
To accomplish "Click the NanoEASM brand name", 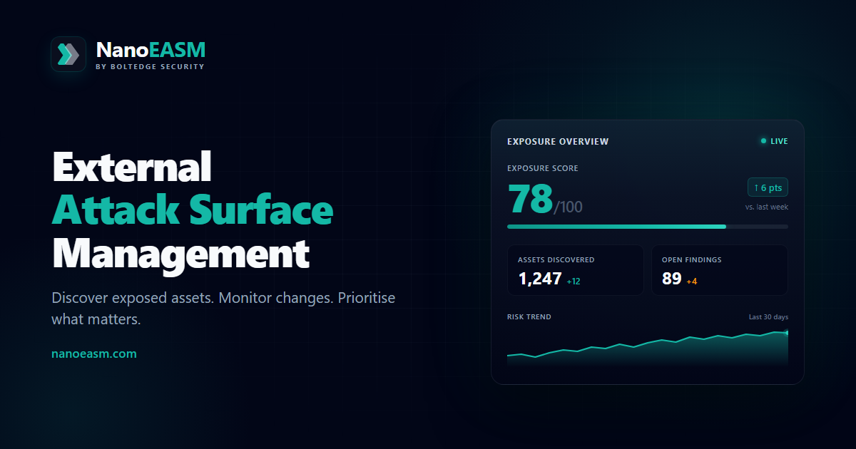I will click(151, 49).
